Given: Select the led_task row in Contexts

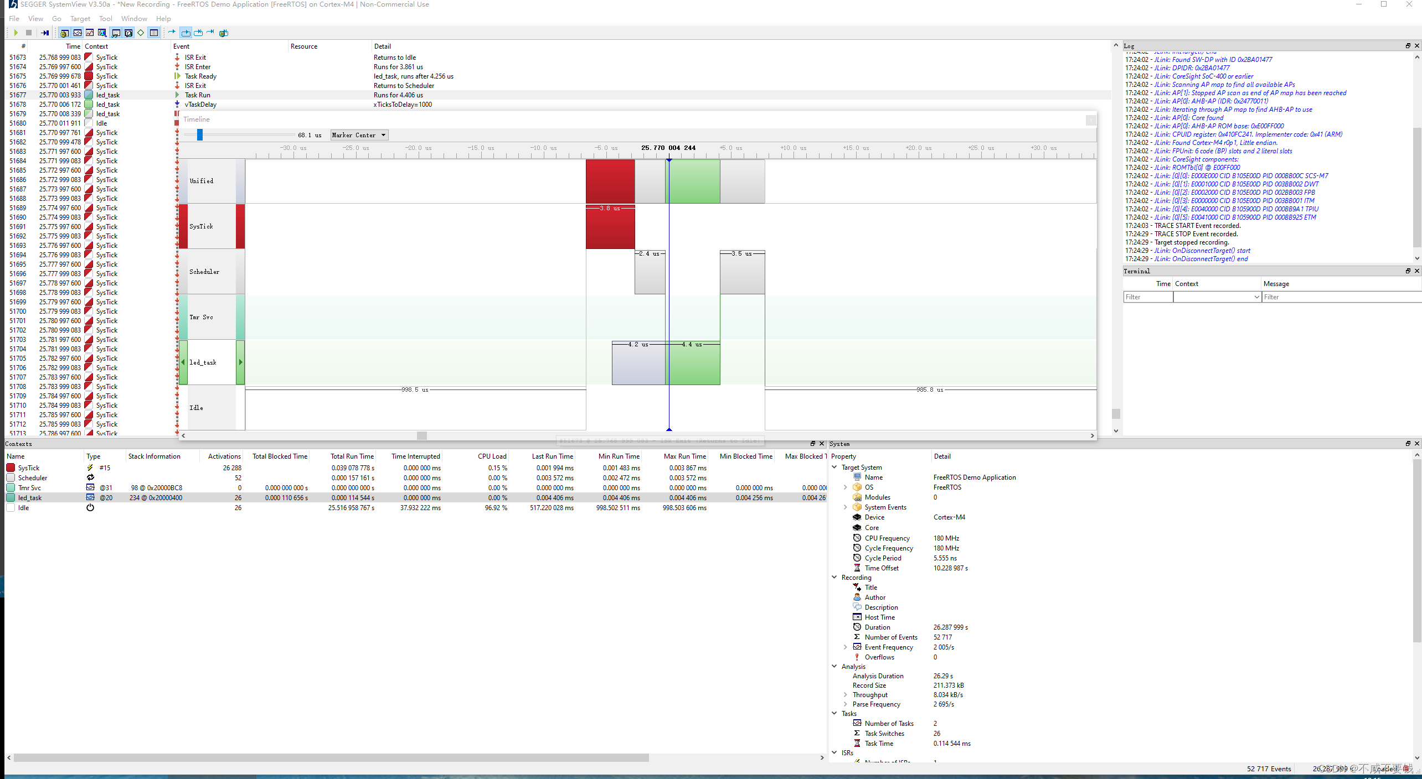Looking at the screenshot, I should (415, 497).
